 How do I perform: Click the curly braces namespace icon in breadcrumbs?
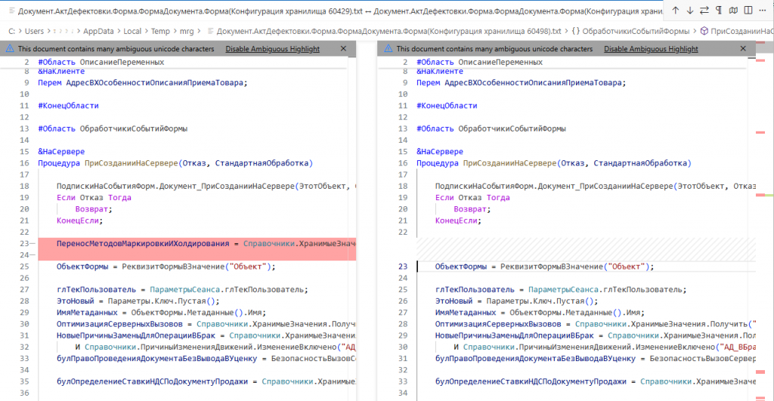pos(575,31)
